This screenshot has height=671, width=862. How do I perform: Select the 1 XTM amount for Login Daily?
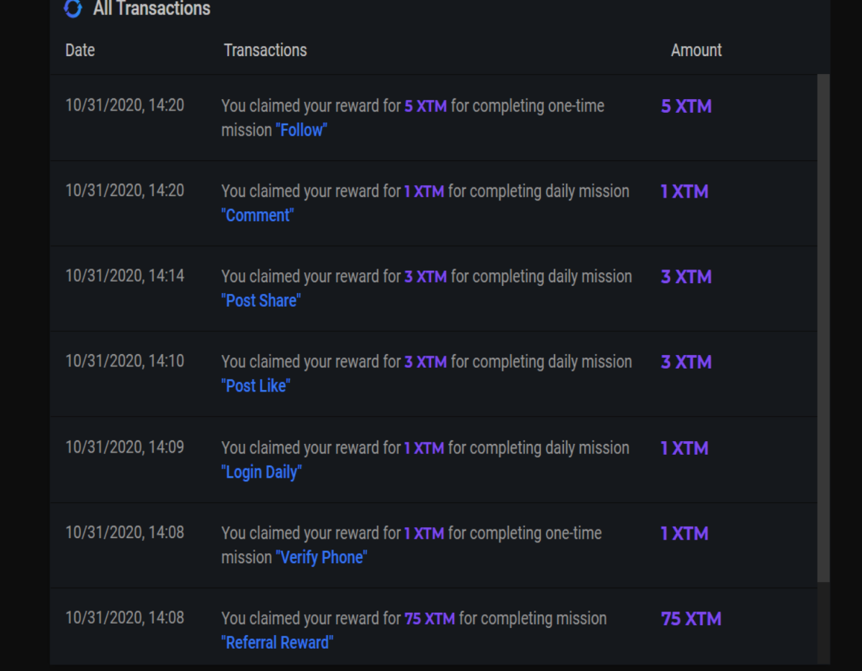[685, 448]
